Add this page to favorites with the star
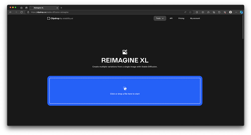The width and height of the screenshot is (251, 135). [x=190, y=12]
